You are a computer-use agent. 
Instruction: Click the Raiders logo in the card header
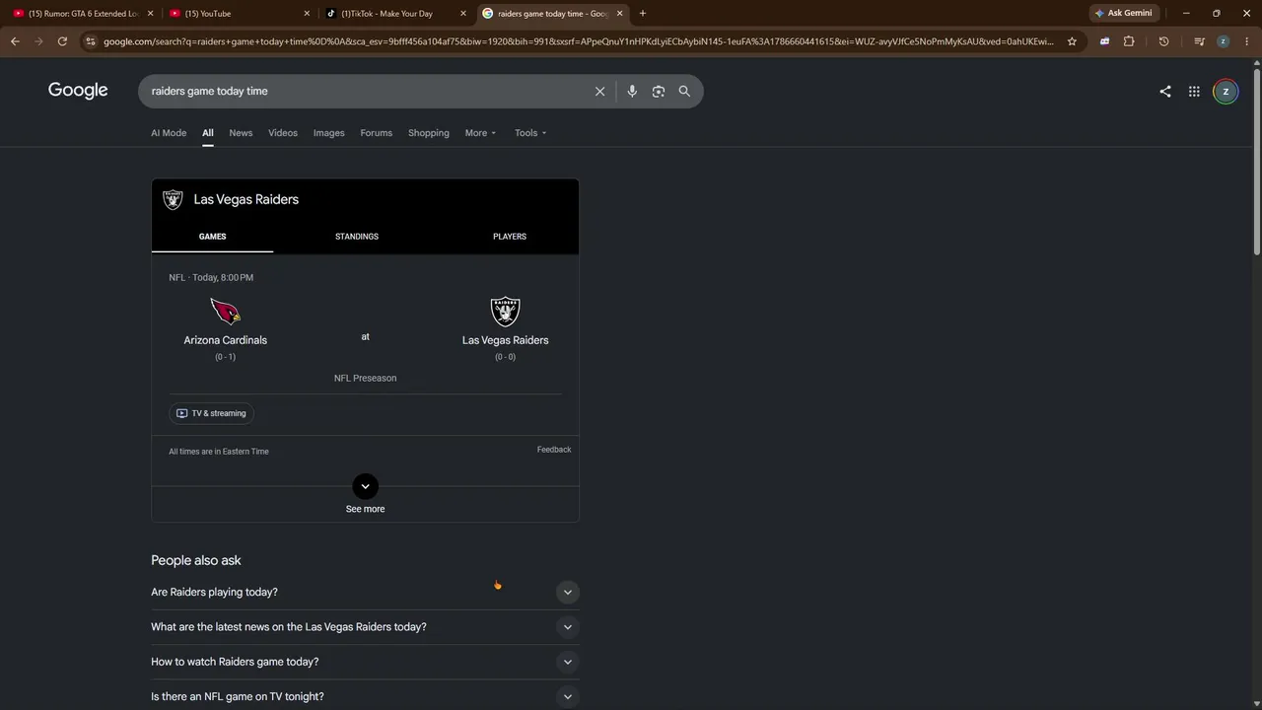point(173,199)
